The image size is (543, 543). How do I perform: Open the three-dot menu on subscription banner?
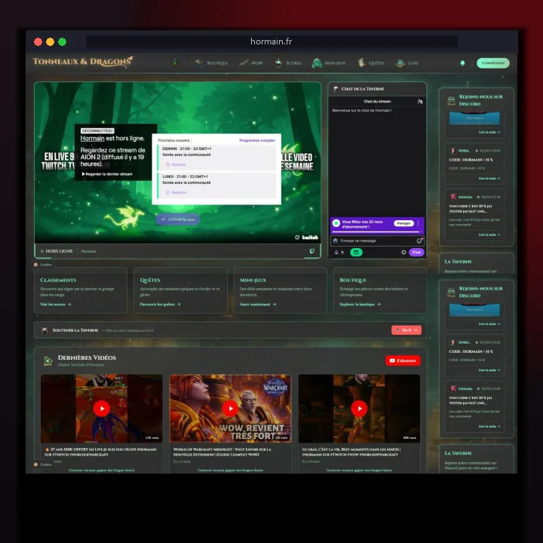point(419,223)
